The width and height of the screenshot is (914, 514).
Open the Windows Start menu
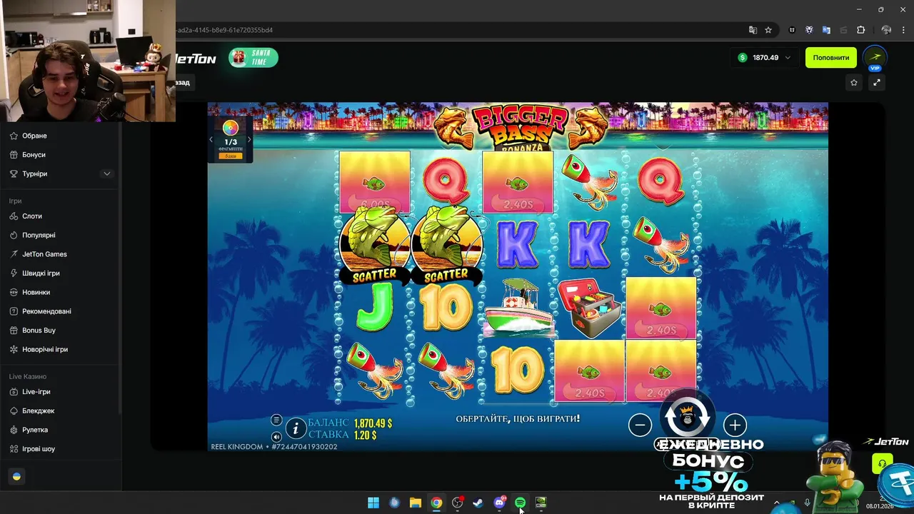tap(373, 503)
